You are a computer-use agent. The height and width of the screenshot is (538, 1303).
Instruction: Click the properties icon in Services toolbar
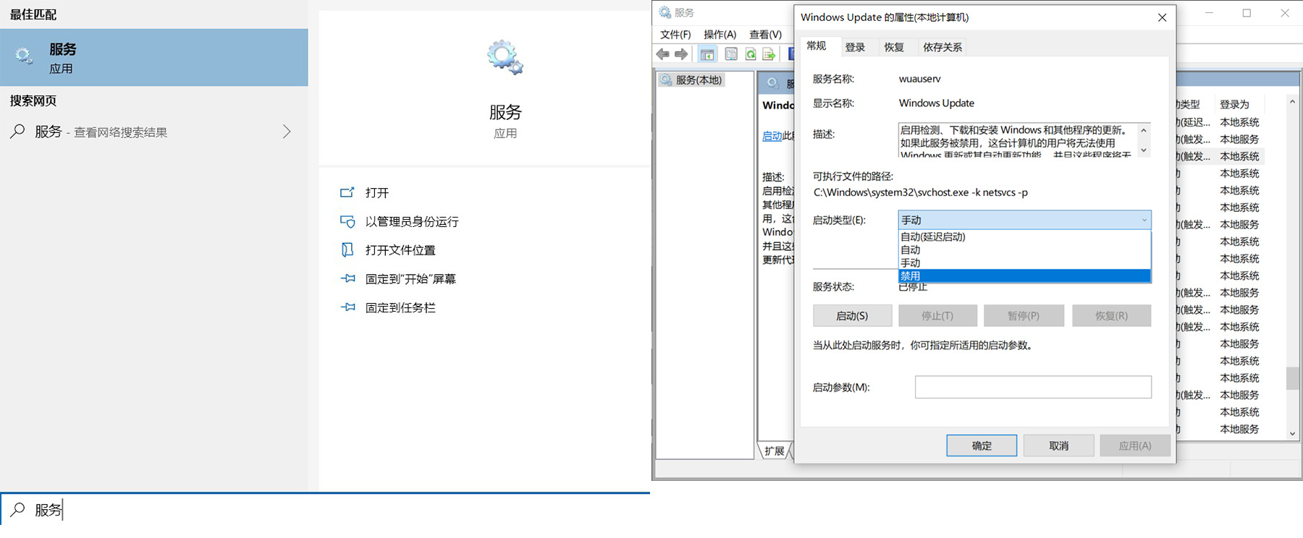(731, 54)
